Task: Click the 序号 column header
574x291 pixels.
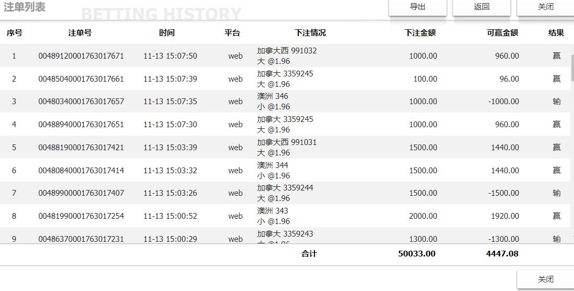Action: [x=14, y=32]
